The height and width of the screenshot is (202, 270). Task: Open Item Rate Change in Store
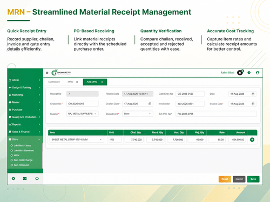[23, 160]
